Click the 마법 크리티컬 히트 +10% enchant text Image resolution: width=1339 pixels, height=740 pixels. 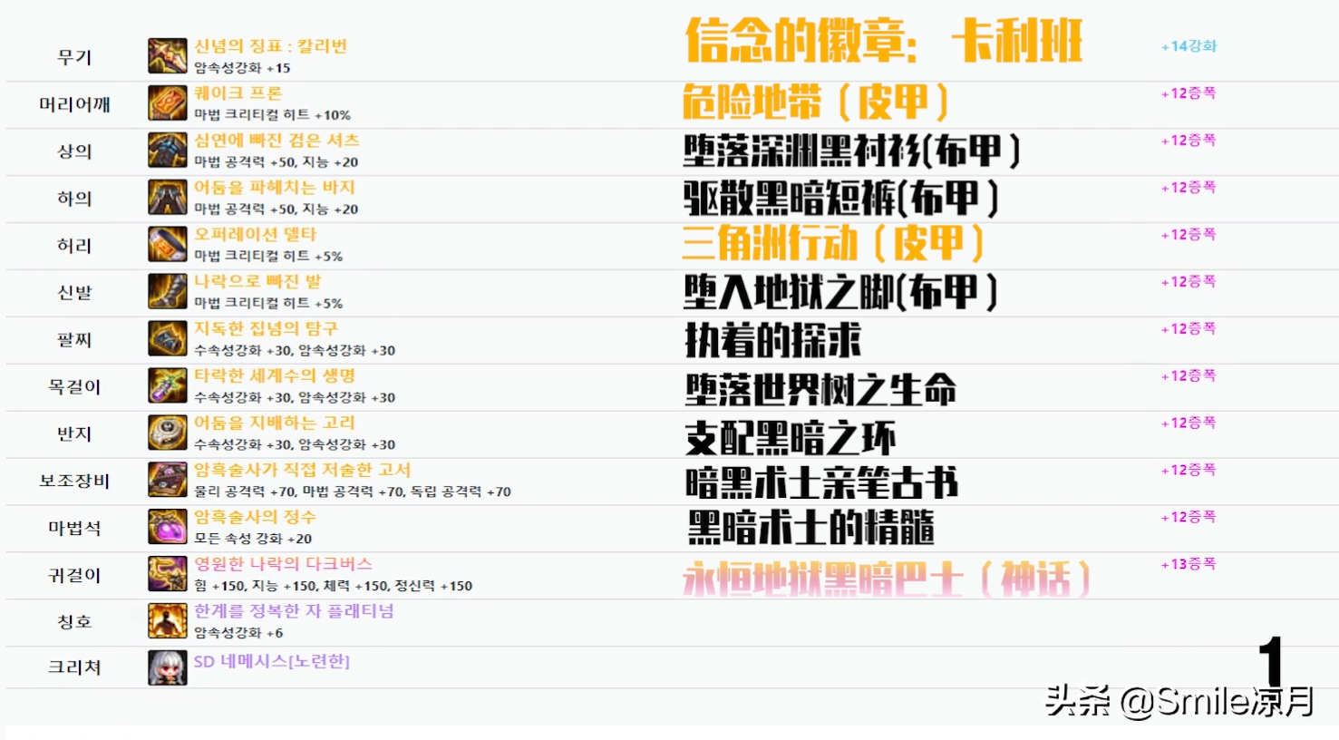[272, 115]
